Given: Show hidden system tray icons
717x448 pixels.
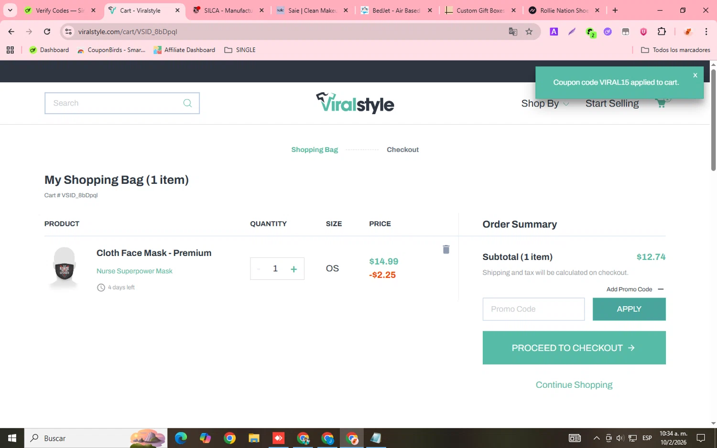Looking at the screenshot, I should tap(596, 438).
